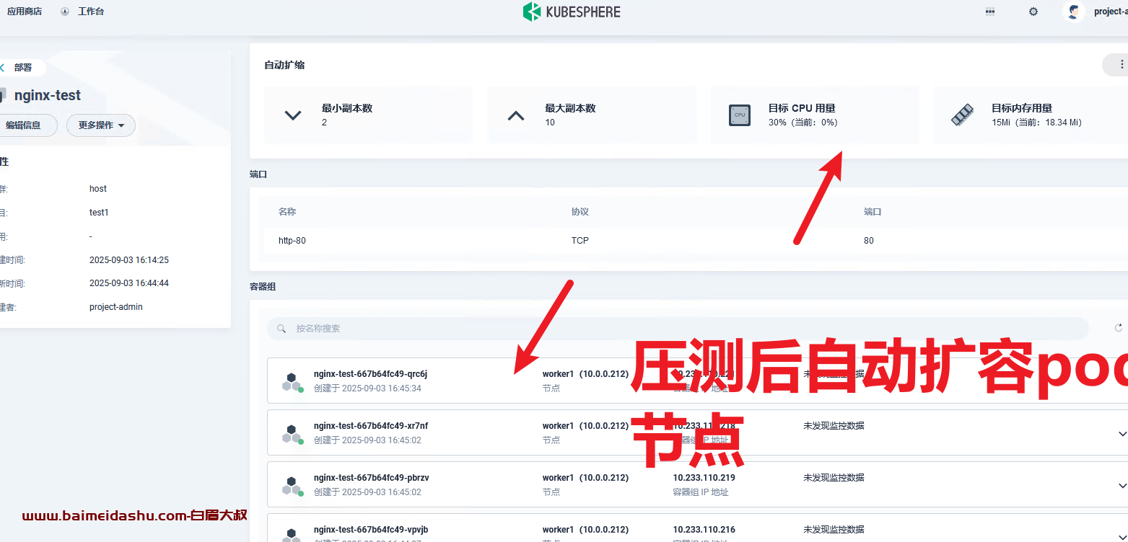Open the grid toolbox icon in header
Image resolution: width=1128 pixels, height=542 pixels.
(990, 12)
